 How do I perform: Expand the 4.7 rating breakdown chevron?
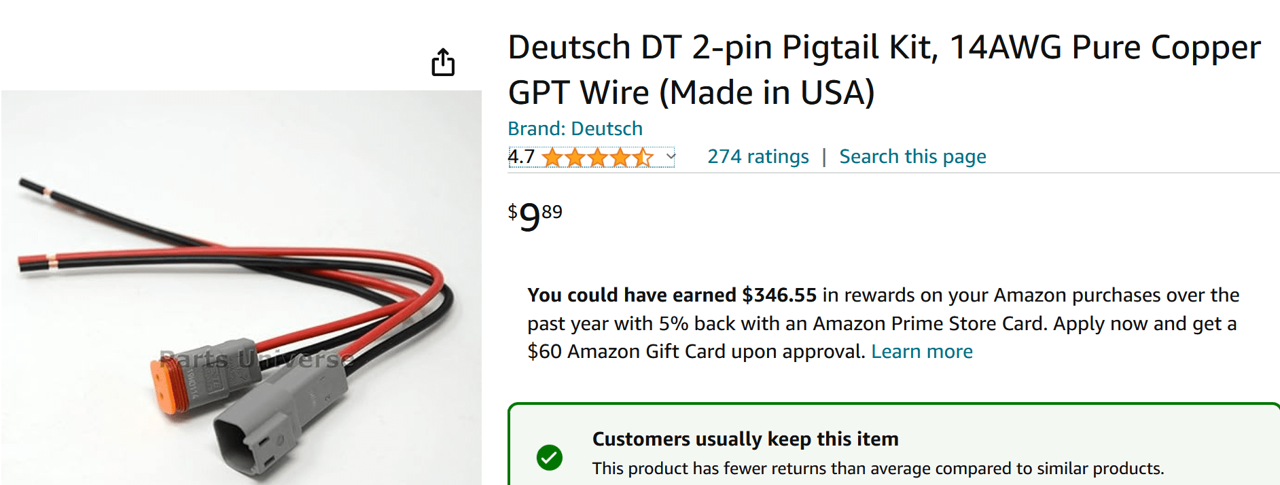(671, 157)
